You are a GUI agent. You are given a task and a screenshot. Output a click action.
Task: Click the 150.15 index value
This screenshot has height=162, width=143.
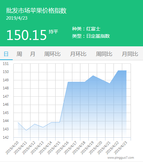(x=26, y=35)
